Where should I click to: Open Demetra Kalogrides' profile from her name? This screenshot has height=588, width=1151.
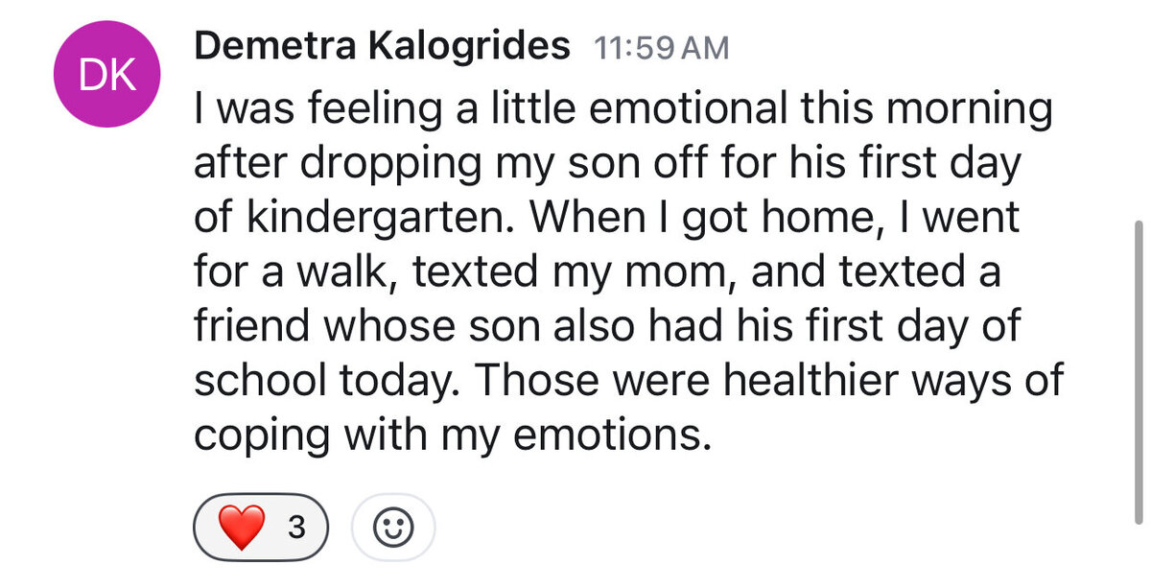pos(383,46)
